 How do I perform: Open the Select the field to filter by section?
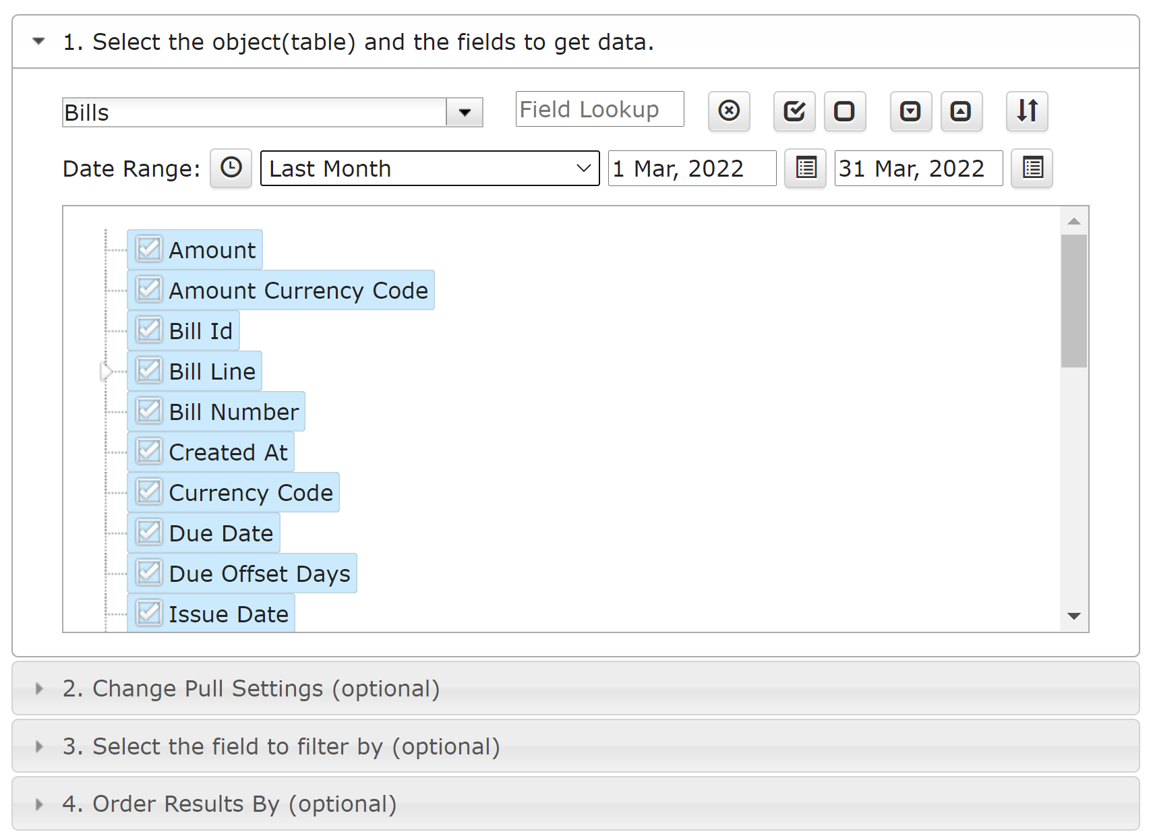tap(576, 746)
